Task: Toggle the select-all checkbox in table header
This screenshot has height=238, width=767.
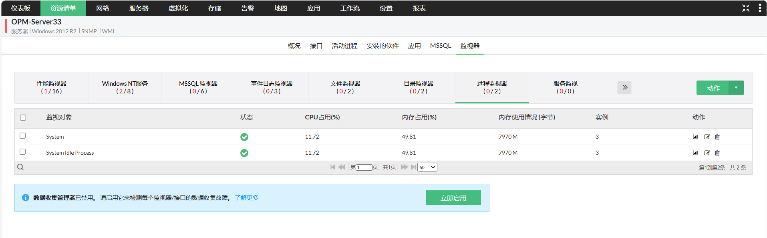Action: [23, 117]
